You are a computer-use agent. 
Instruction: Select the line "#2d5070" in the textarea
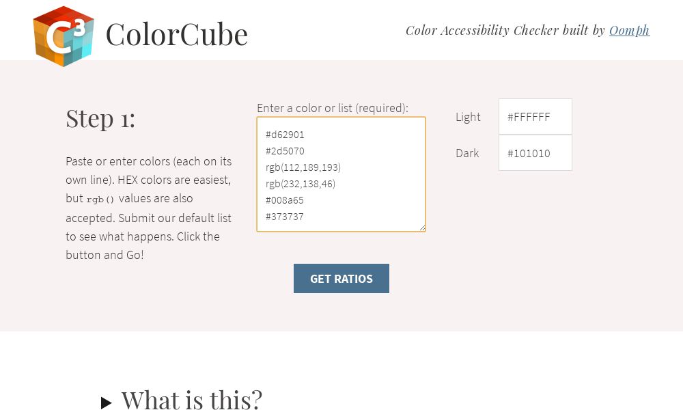tap(285, 151)
